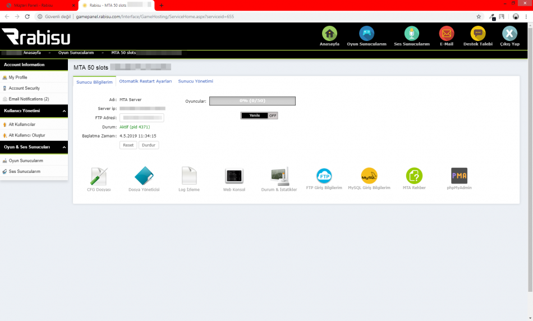533x321 pixels.
Task: Open the Destek Talebi chat icon
Action: [x=478, y=33]
